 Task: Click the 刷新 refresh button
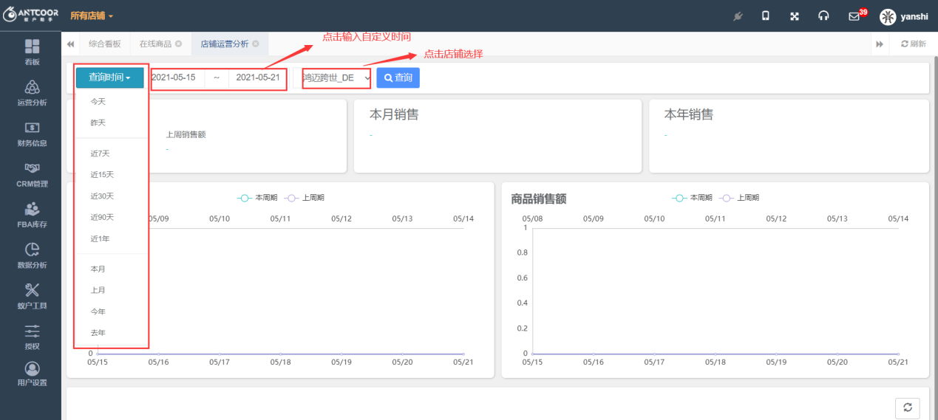913,44
